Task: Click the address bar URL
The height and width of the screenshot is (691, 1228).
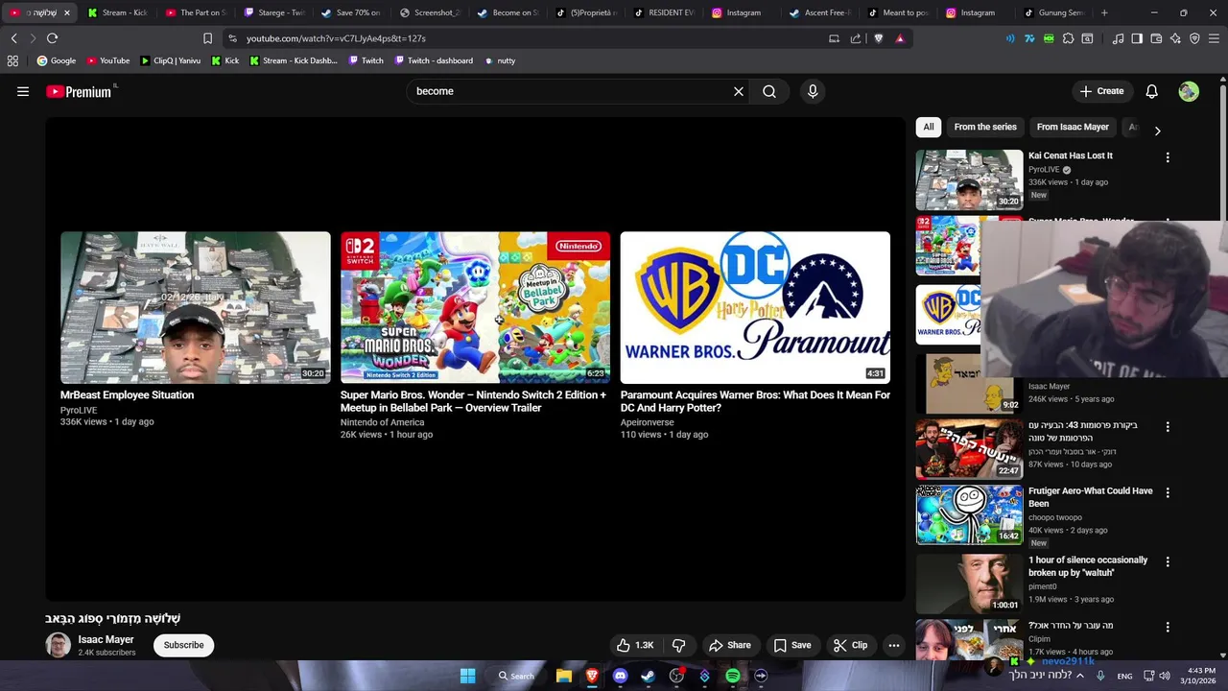Action: [336, 38]
